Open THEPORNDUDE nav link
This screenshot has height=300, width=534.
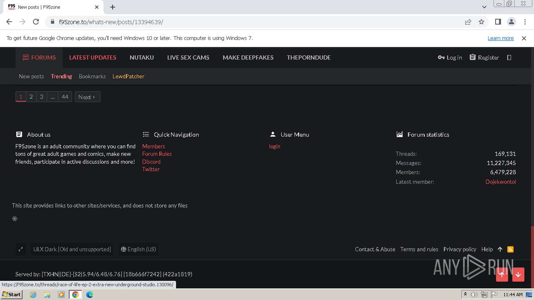tap(309, 57)
